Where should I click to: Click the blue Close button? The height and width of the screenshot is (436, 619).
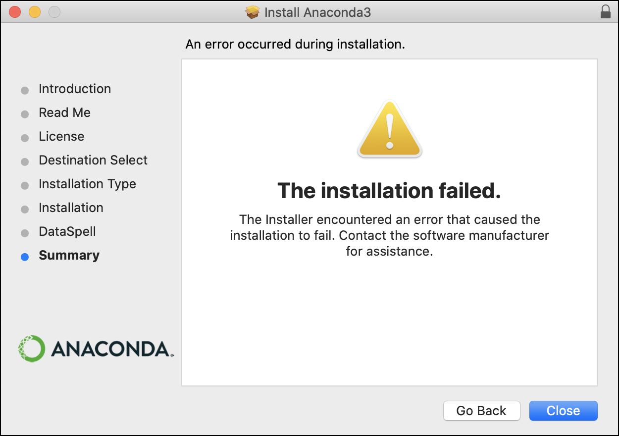point(564,411)
